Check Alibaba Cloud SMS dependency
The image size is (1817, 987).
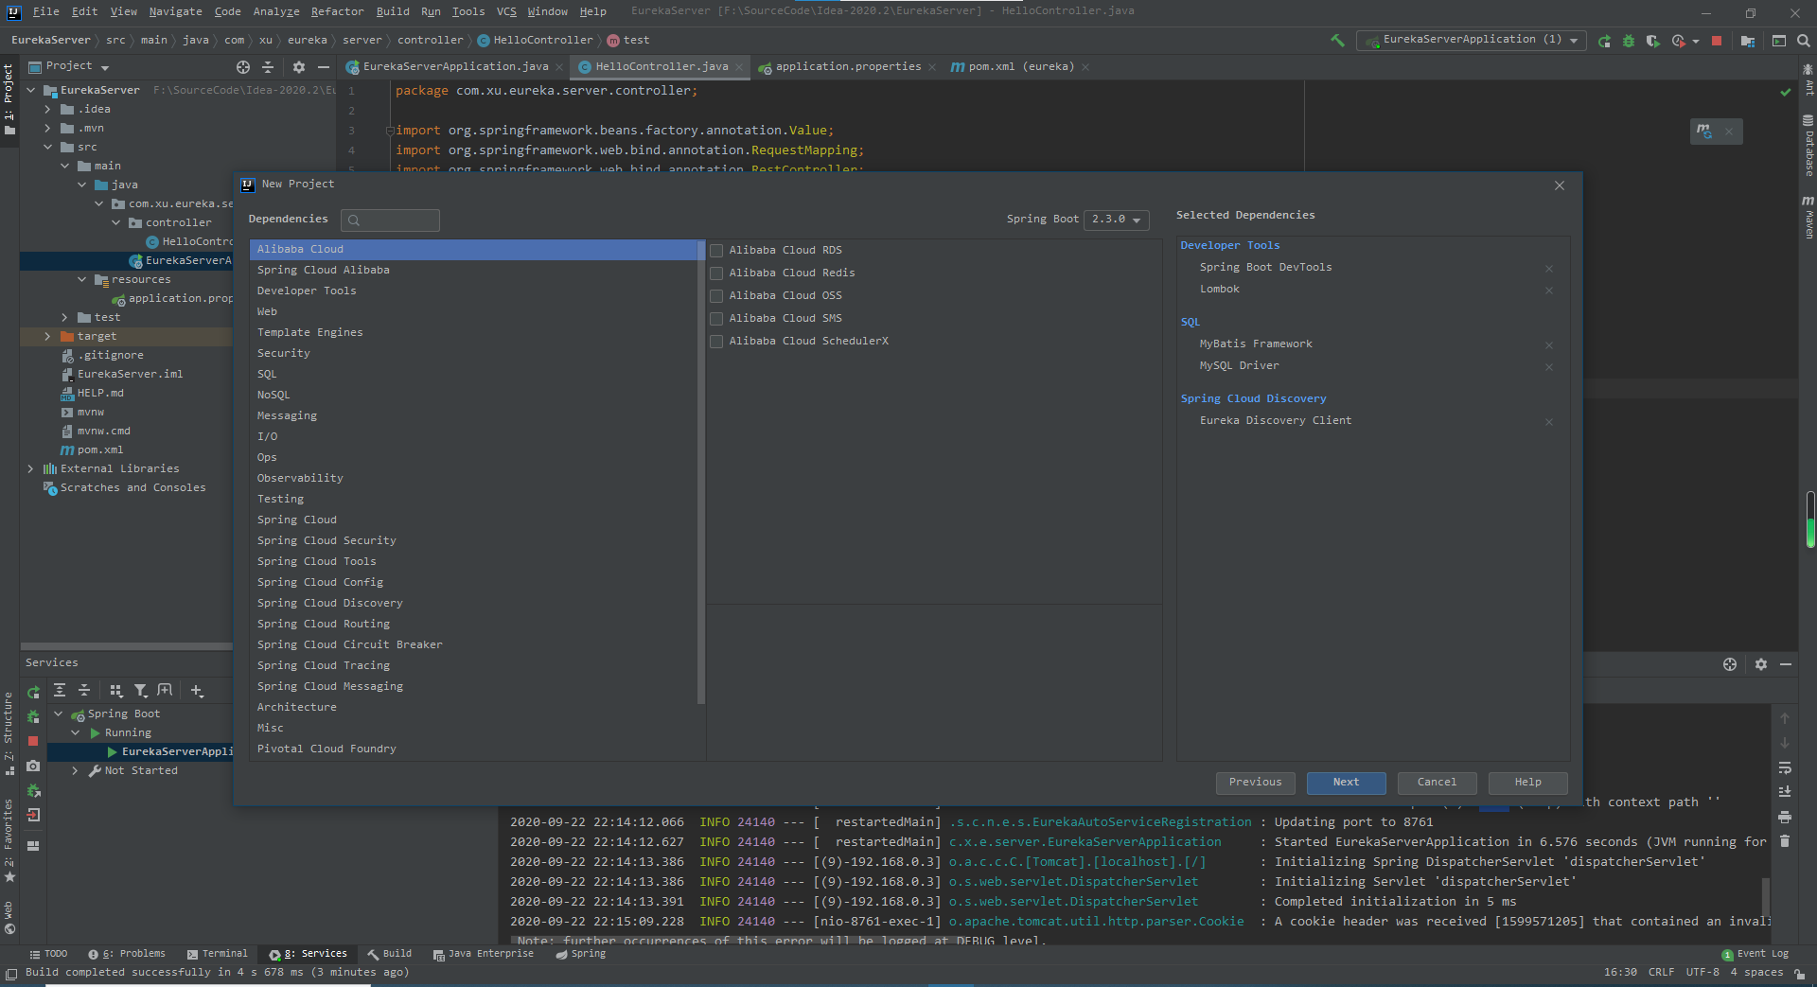(x=716, y=319)
